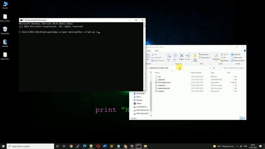Select the Recycle Bin desktop icon
The height and width of the screenshot is (149, 265).
(5, 31)
